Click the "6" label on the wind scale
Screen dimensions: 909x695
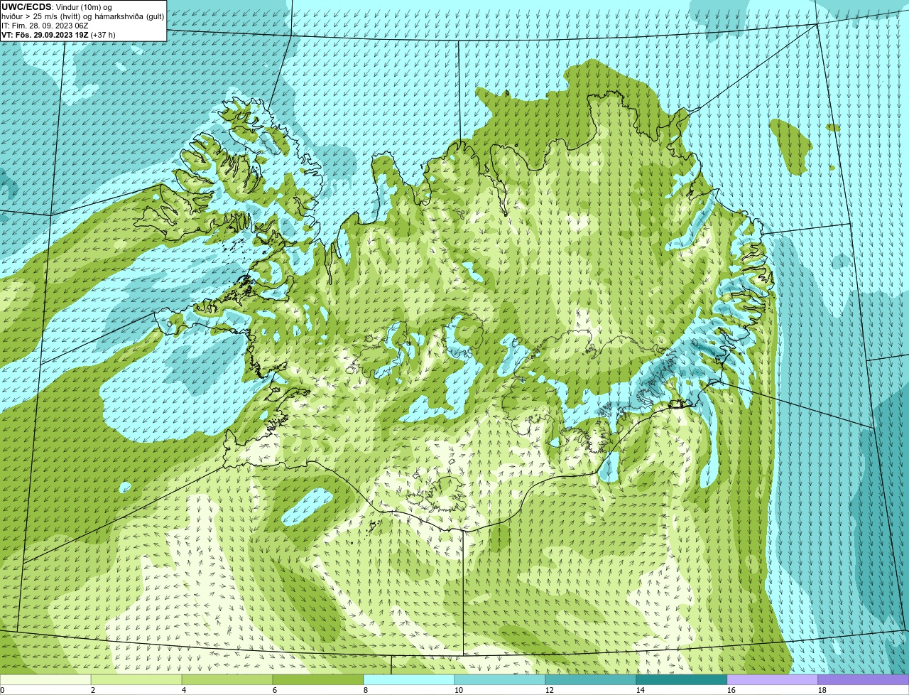click(275, 690)
